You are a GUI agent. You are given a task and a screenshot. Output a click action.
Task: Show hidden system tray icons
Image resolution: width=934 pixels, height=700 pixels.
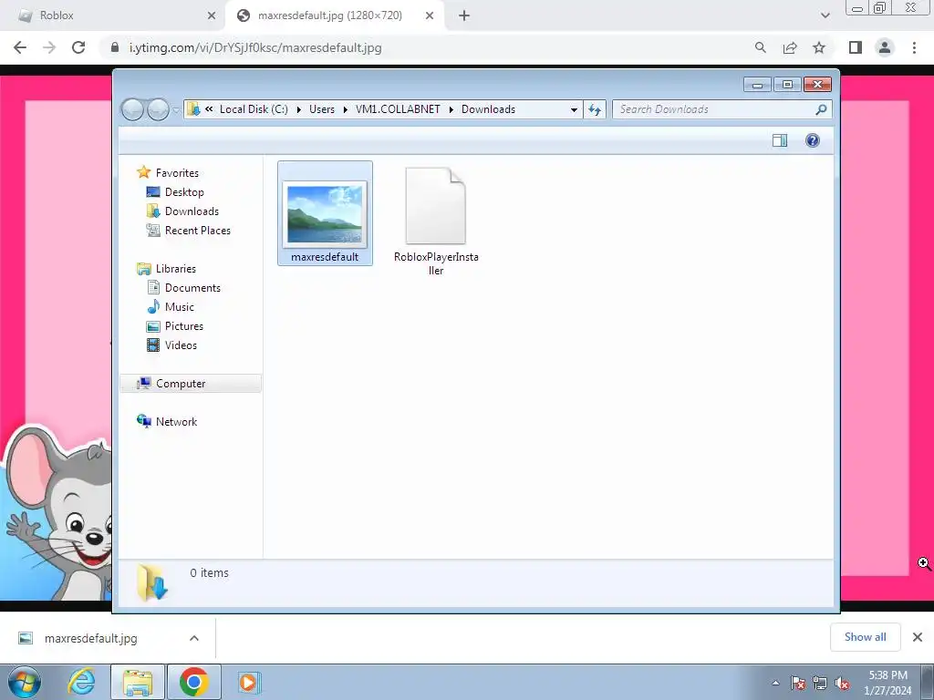click(x=775, y=684)
